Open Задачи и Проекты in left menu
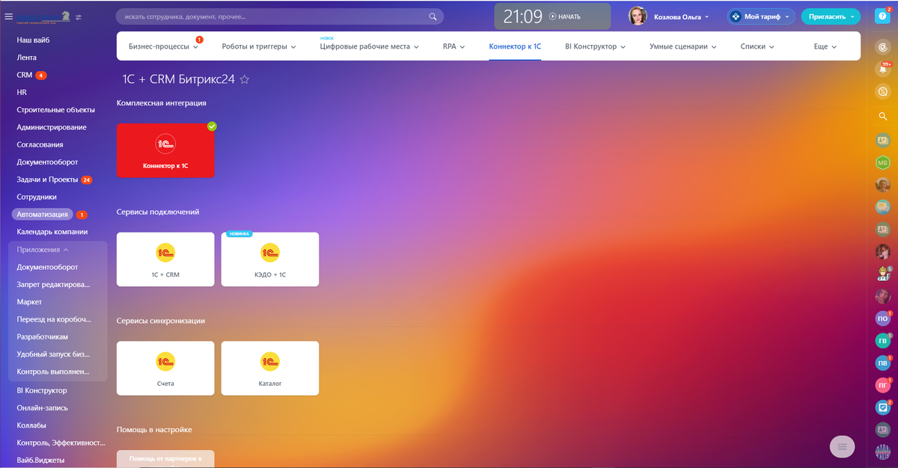898x468 pixels. point(47,179)
